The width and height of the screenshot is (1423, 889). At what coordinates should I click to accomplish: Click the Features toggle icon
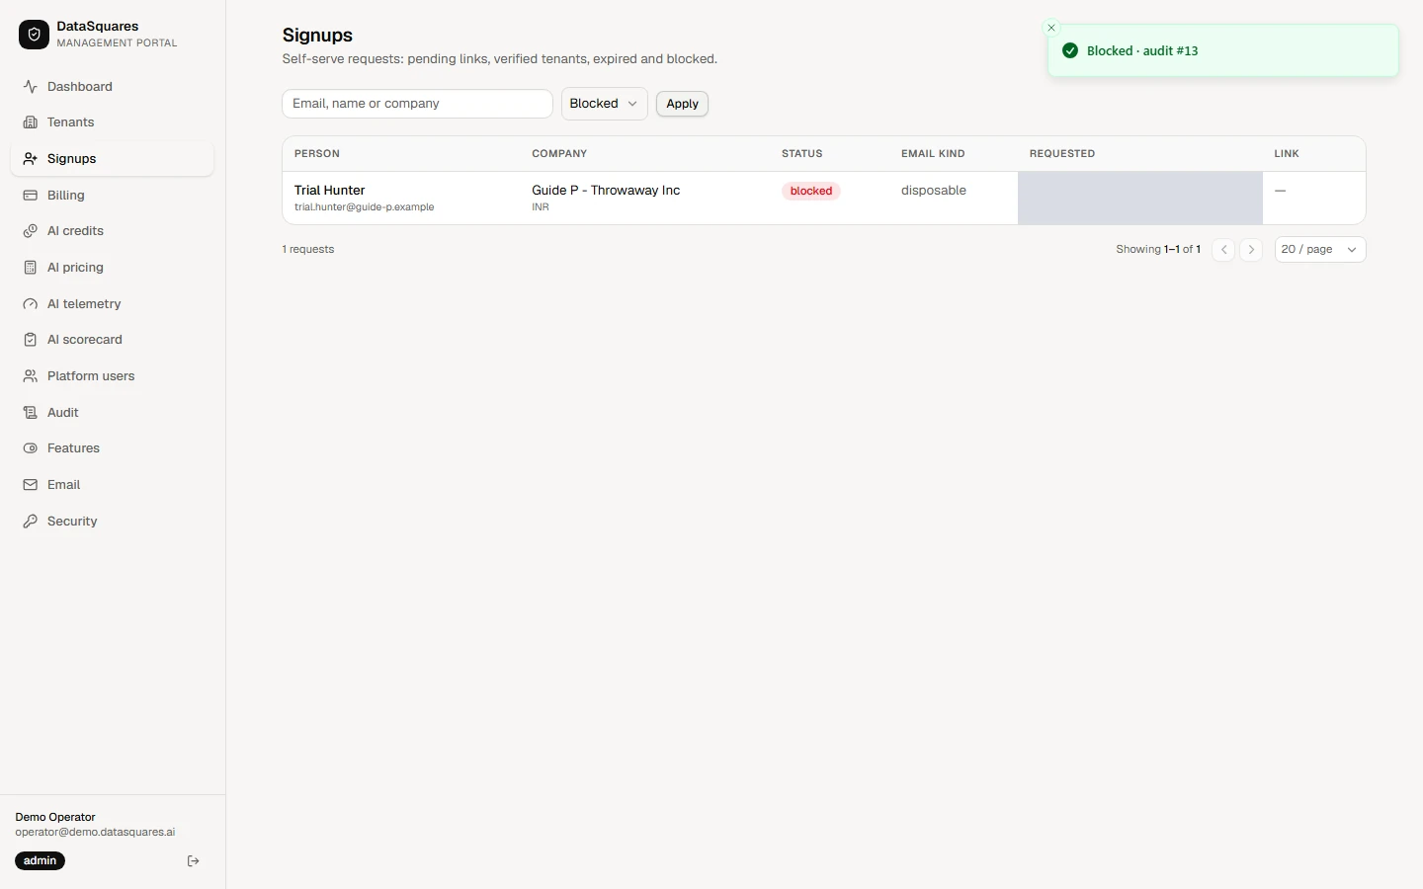[x=31, y=448]
